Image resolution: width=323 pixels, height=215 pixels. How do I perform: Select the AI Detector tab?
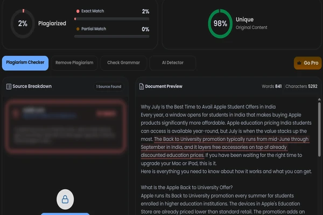click(x=172, y=63)
